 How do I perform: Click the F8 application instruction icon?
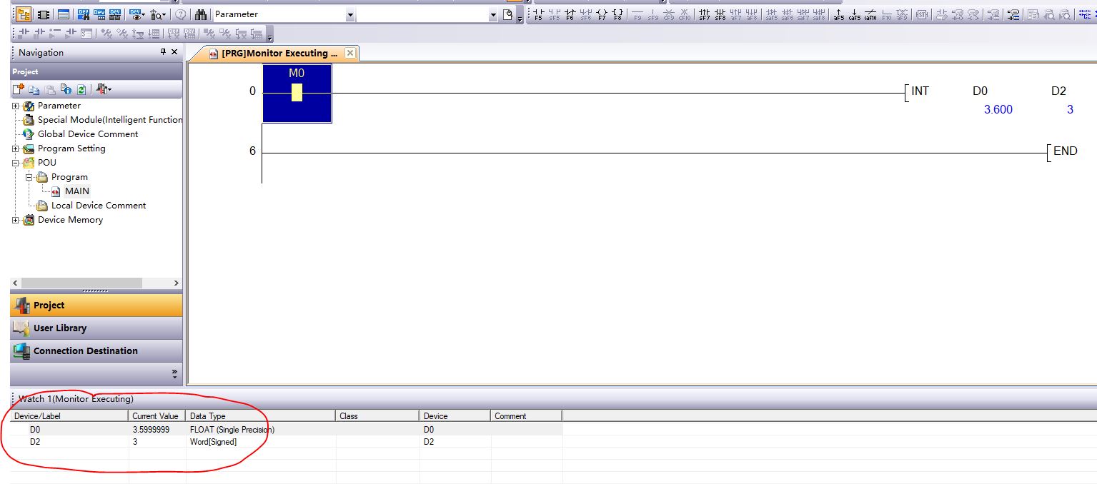pyautogui.click(x=617, y=14)
